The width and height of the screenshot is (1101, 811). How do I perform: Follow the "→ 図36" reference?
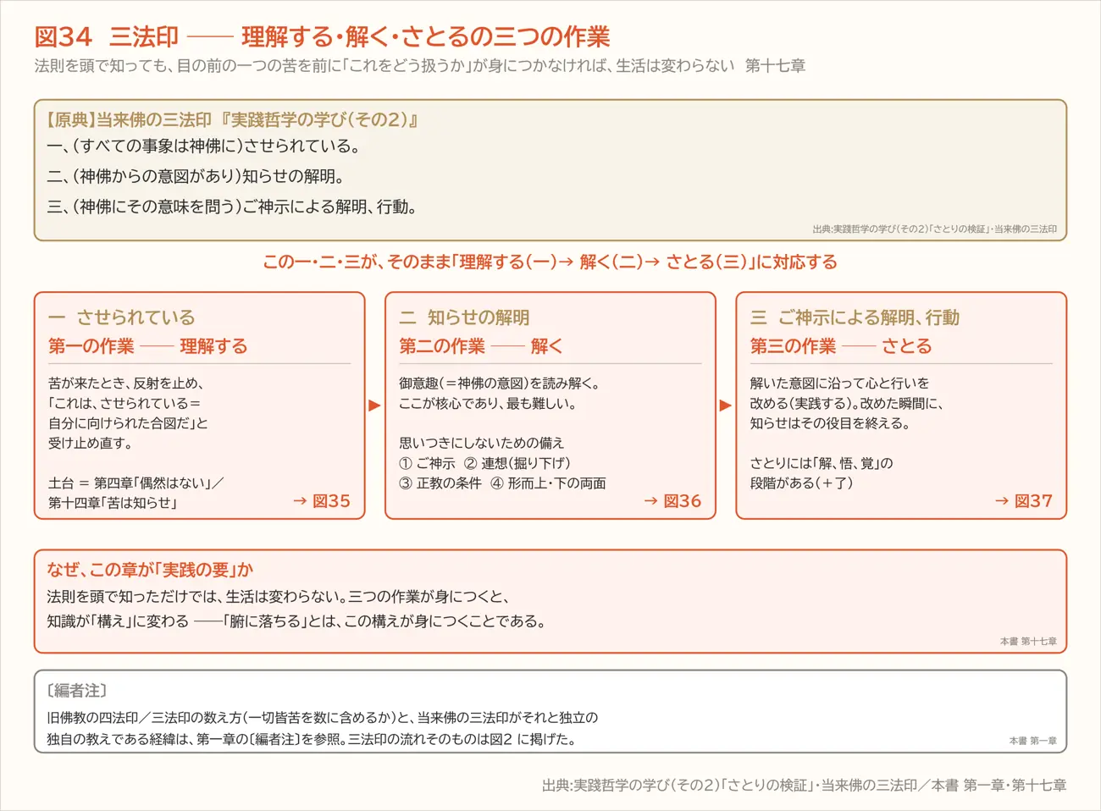click(672, 501)
